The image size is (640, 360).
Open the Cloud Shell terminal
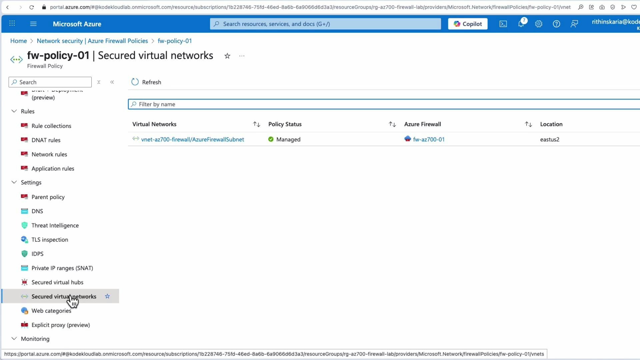point(503,24)
